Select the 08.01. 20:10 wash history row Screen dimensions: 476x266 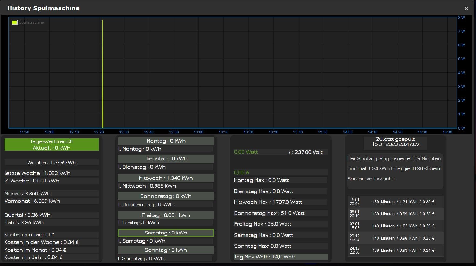tap(395, 214)
